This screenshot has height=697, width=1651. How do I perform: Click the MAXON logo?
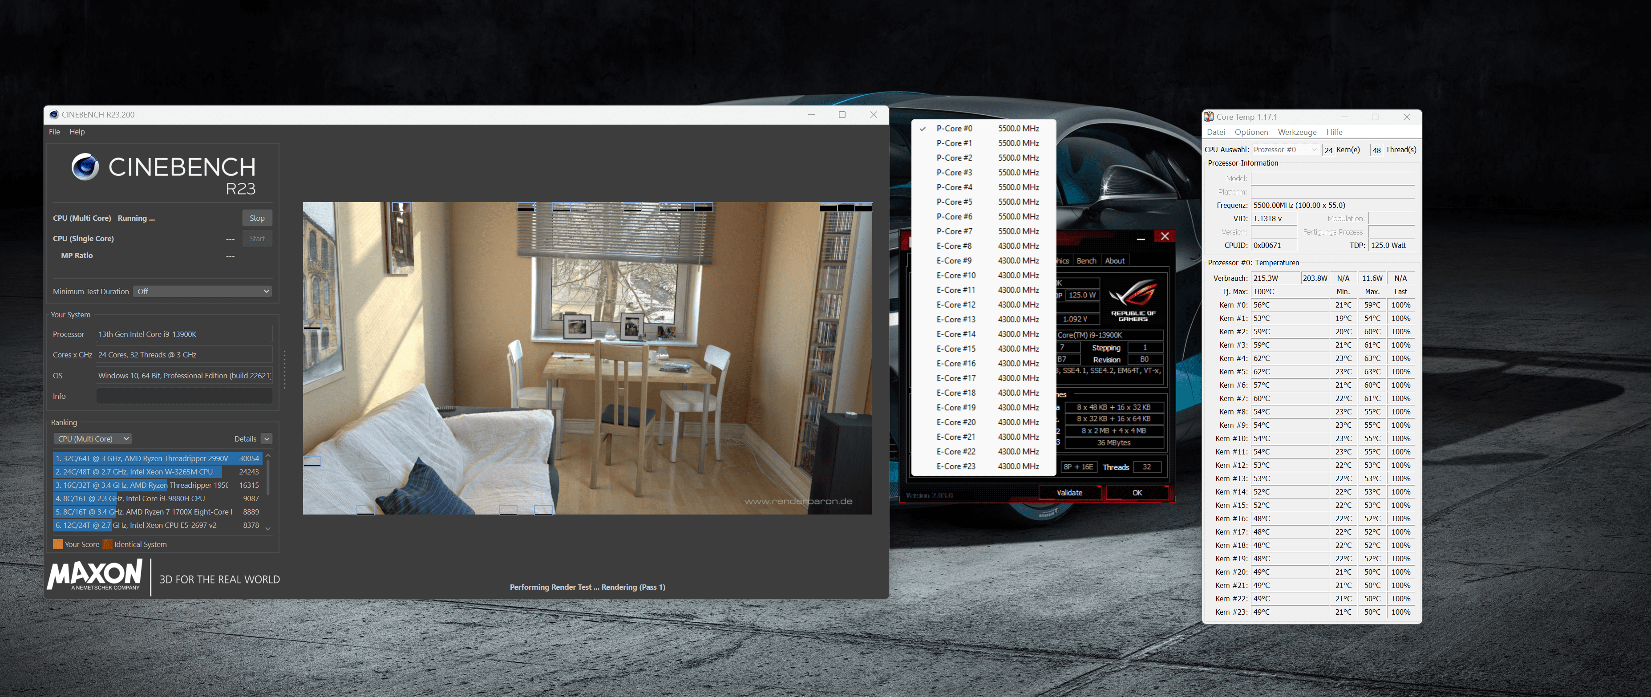[95, 575]
